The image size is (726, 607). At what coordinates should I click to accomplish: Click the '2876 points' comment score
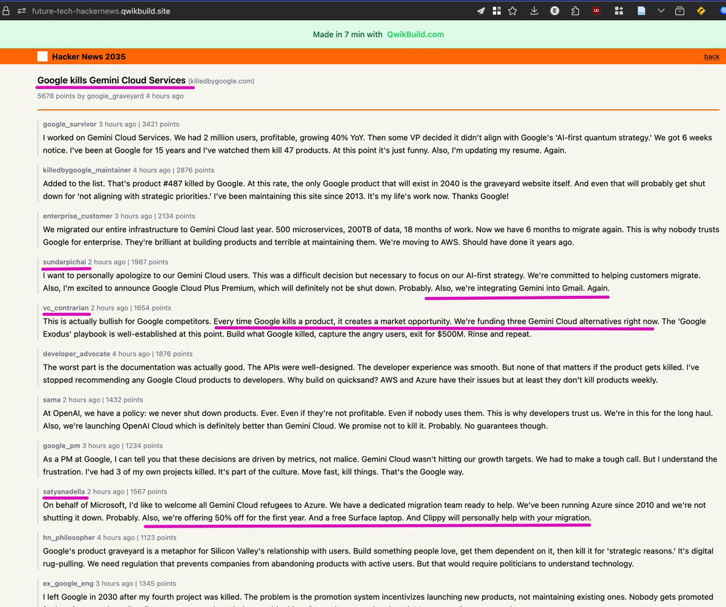coord(195,170)
